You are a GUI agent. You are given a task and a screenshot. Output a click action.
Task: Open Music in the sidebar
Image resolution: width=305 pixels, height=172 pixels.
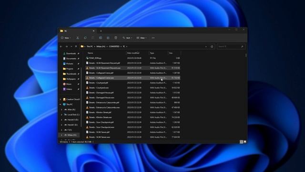point(69,84)
